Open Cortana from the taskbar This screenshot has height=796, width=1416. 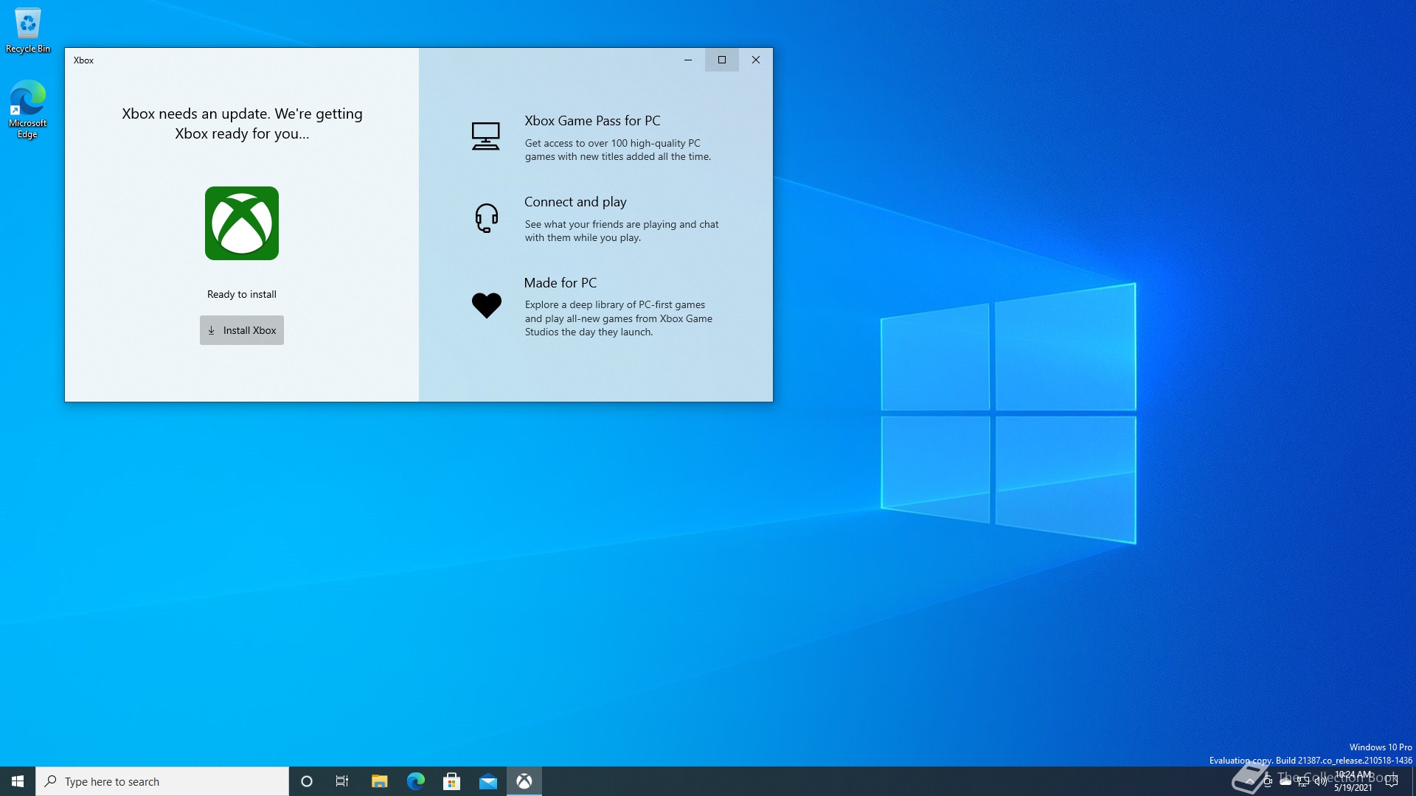[x=307, y=781]
